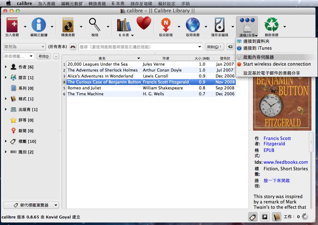The height and width of the screenshot is (225, 318).
Task: Open the restrict-to dropdown
Action: click(24, 47)
